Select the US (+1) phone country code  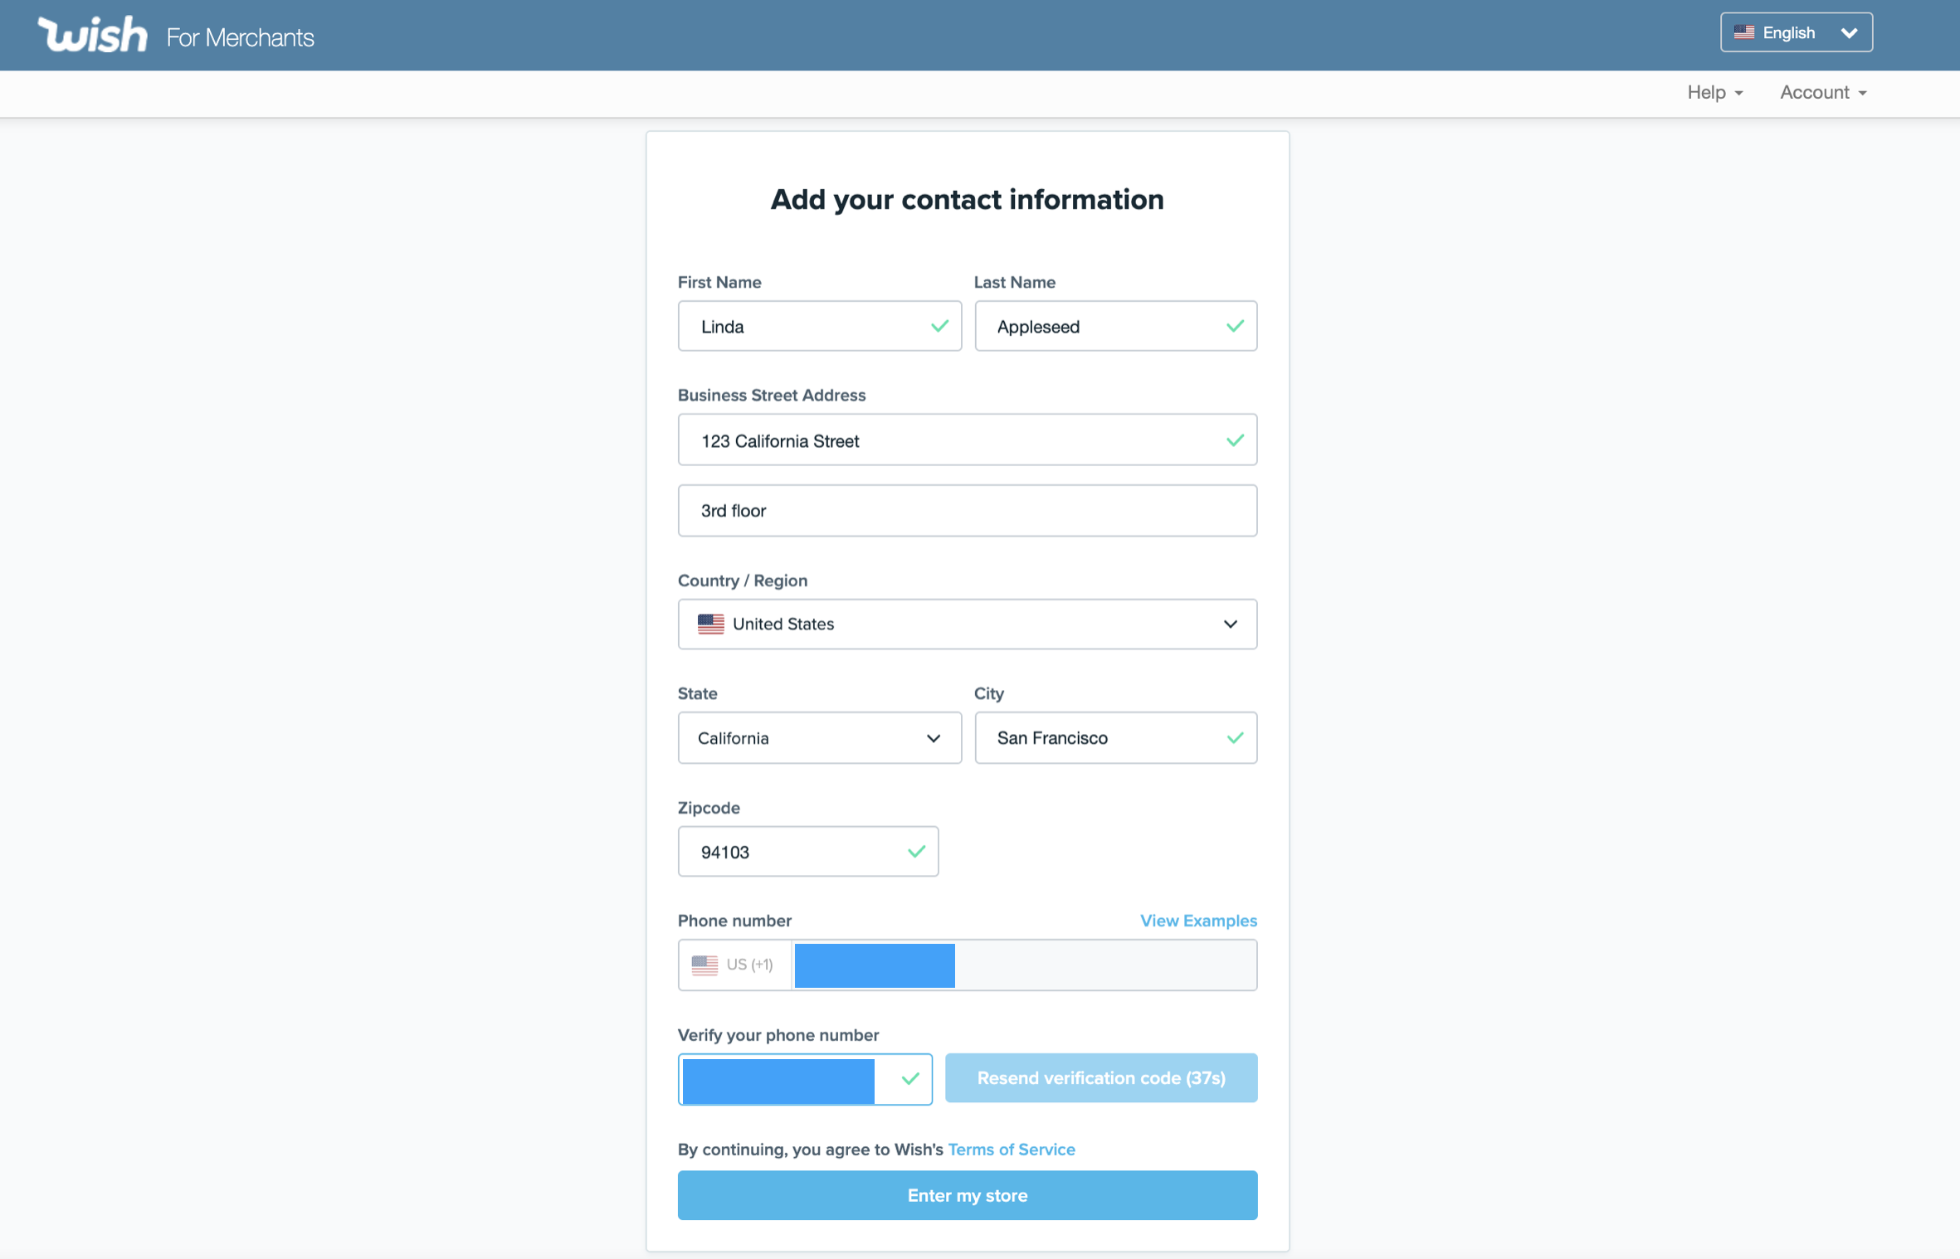[x=734, y=965]
